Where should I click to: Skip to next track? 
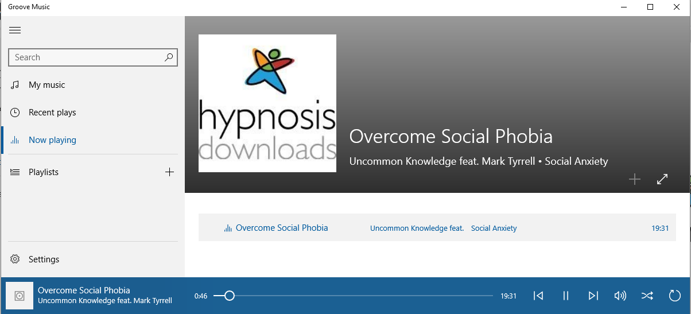[x=593, y=296]
